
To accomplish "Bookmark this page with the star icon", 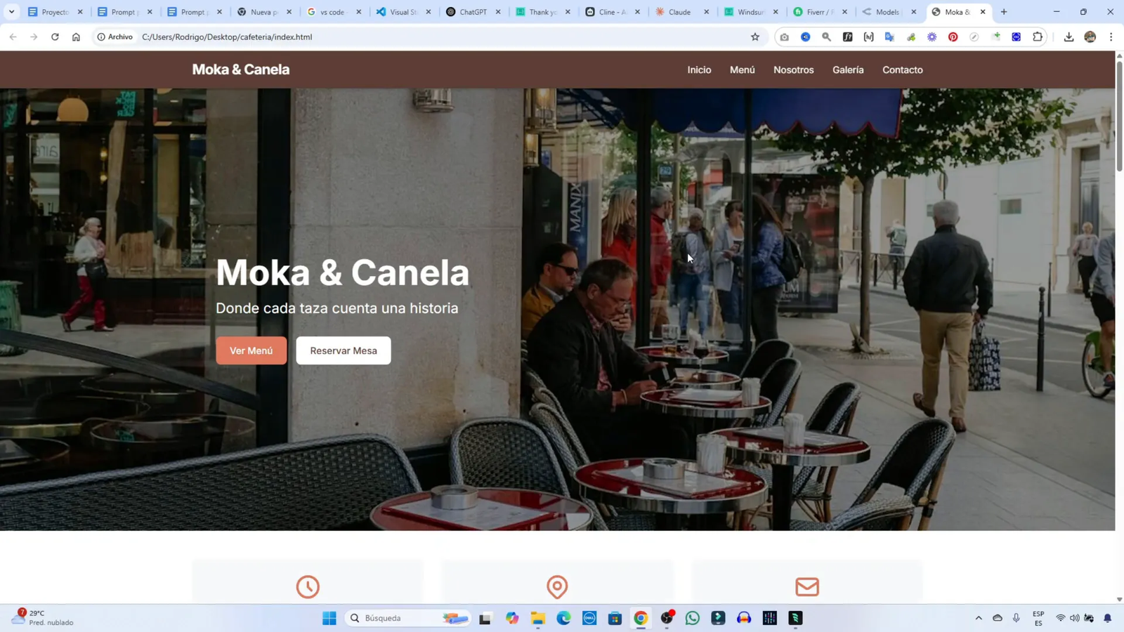I will (755, 37).
